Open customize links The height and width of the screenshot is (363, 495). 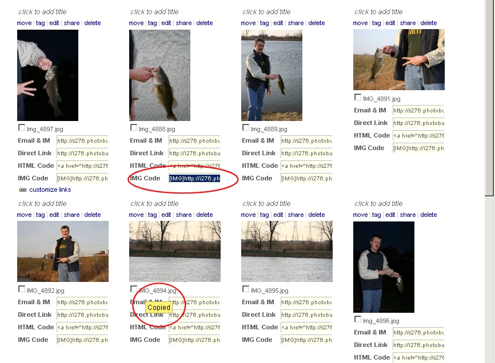(50, 189)
